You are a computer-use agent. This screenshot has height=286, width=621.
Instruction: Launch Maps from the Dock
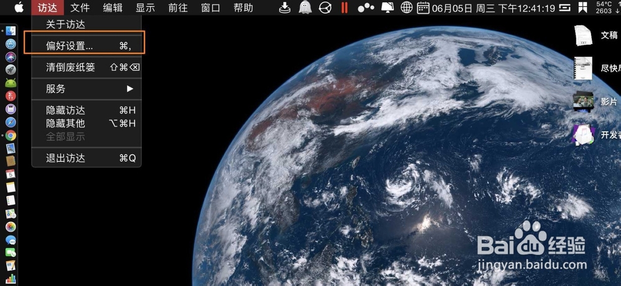[11, 213]
